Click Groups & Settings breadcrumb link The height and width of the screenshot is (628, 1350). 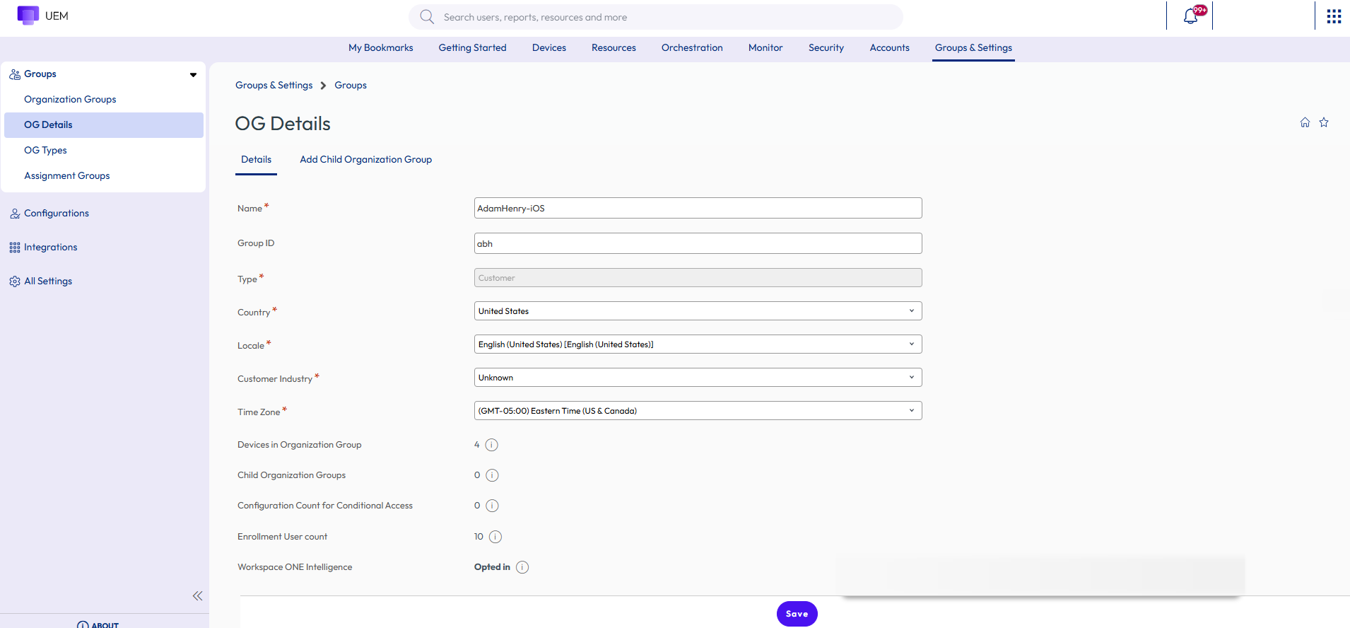274,86
